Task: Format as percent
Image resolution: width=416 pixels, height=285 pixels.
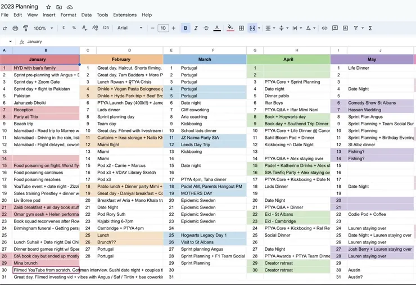Action: 74,28
